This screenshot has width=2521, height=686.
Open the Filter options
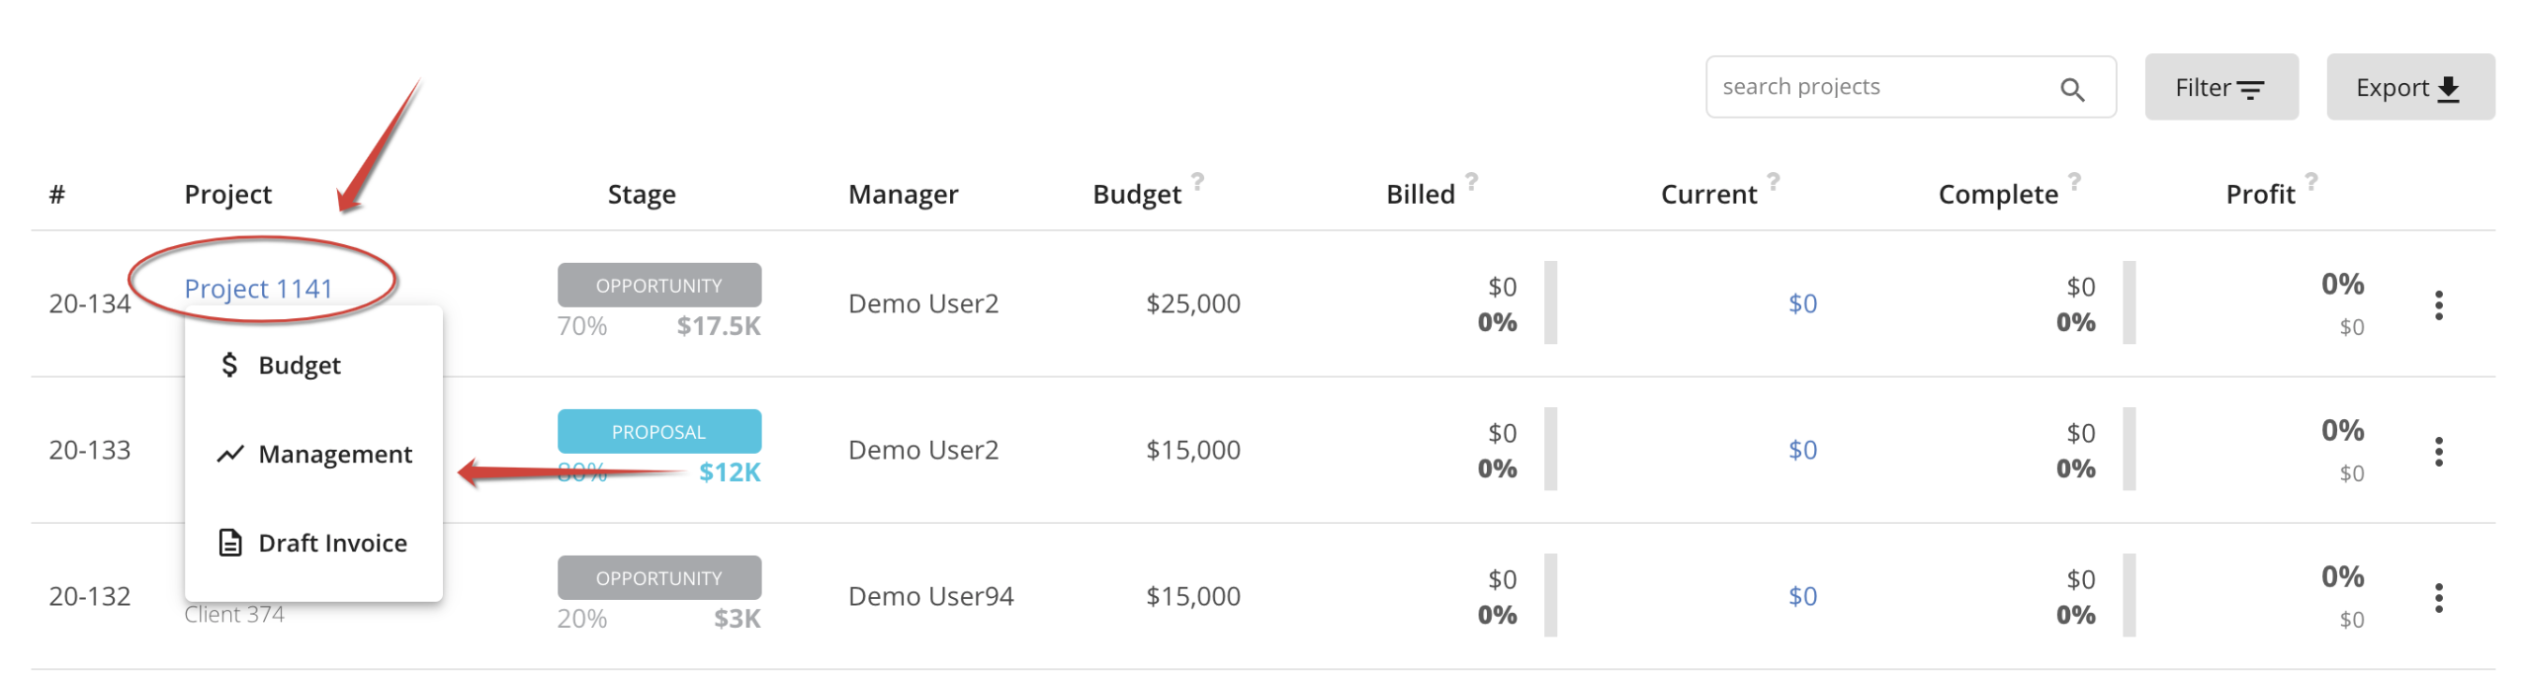(x=2219, y=87)
